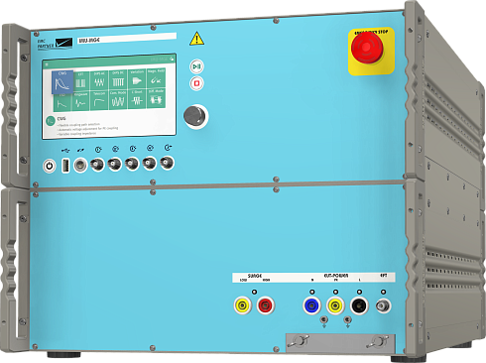The image size is (486, 363).
Task: Choose the DIPS AC test tile
Action: point(99,79)
